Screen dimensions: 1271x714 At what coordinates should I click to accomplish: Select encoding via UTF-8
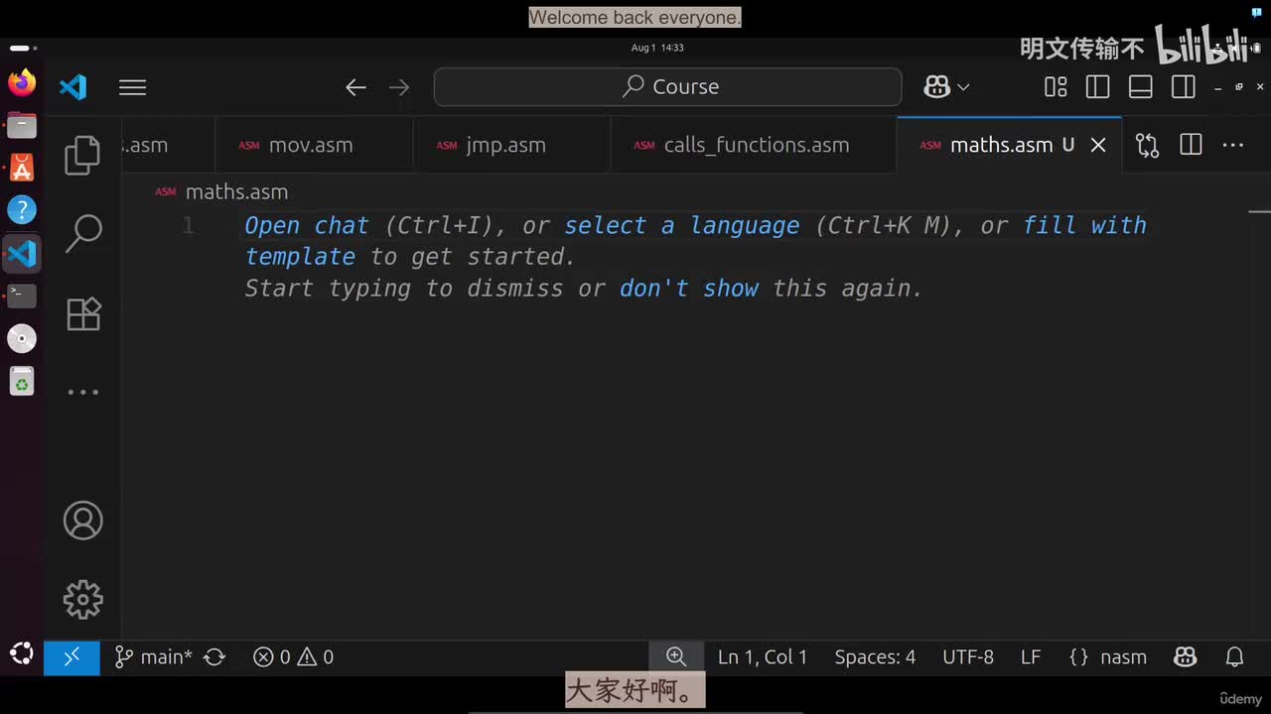click(968, 656)
